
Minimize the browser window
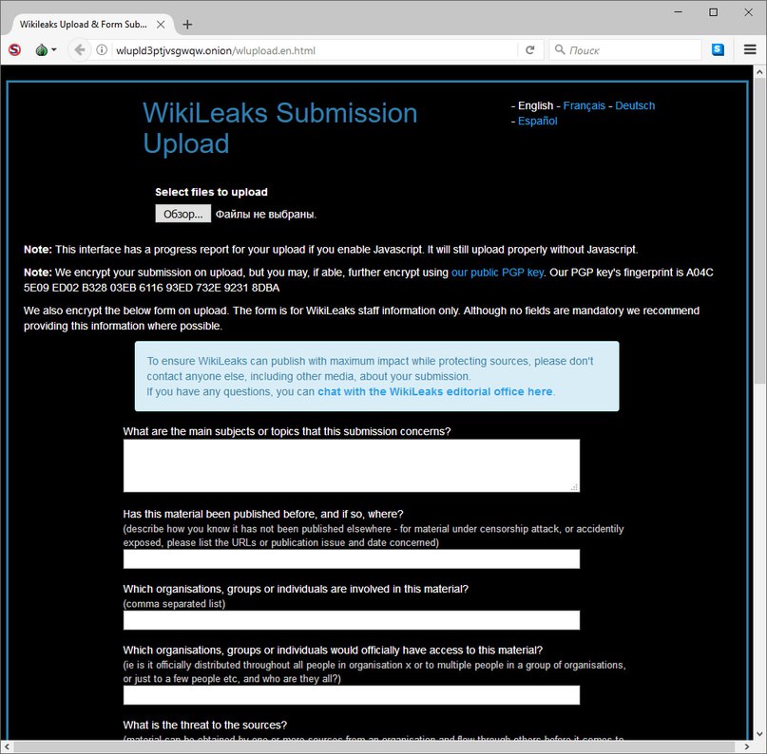click(x=678, y=11)
